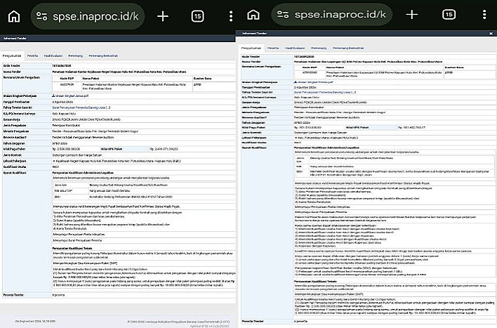Image resolution: width=497 pixels, height=328 pixels.
Task: Open the 15-tabs switcher in the right browser
Action: click(x=449, y=15)
